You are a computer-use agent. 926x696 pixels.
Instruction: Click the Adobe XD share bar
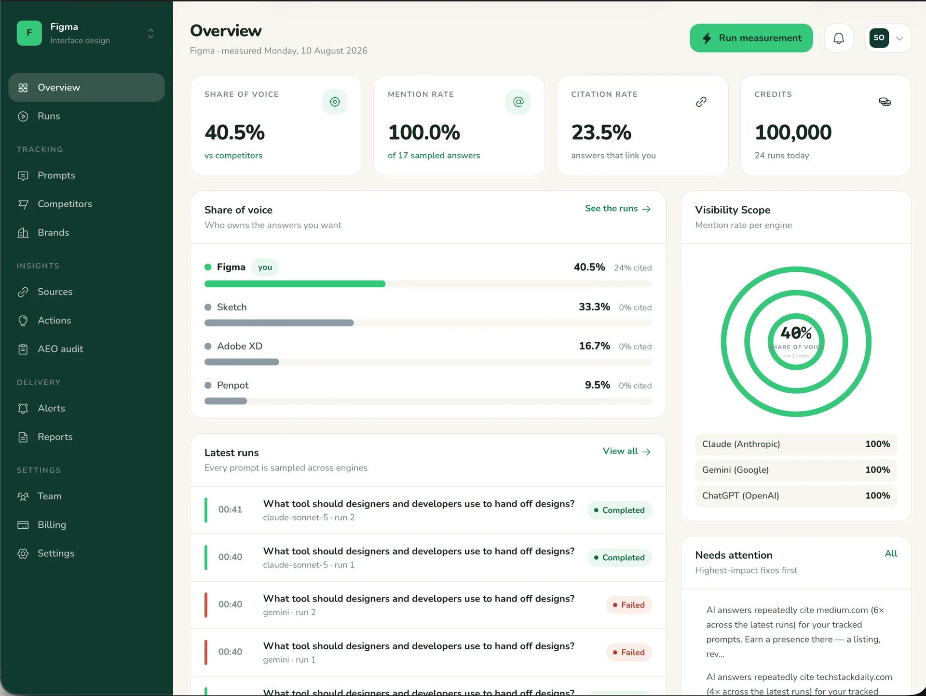(x=428, y=362)
